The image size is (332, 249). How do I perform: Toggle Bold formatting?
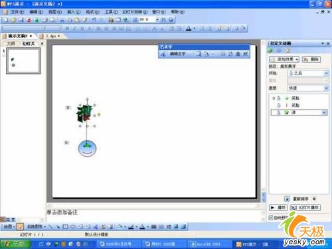[x=67, y=29]
